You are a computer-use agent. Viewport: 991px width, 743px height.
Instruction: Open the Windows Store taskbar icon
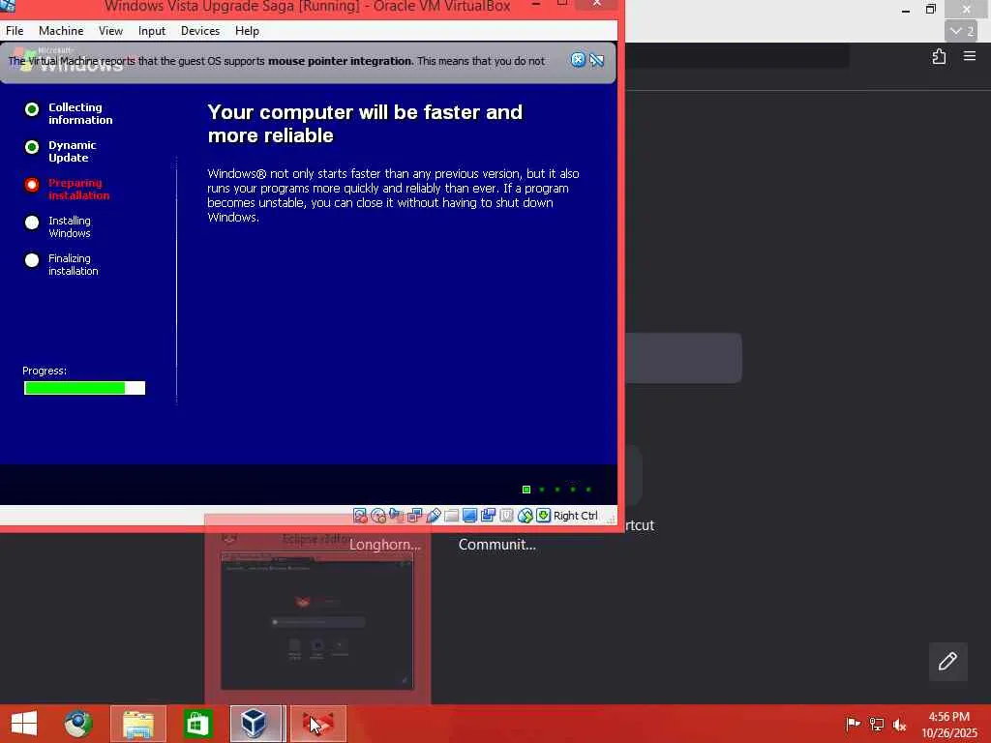pos(197,724)
